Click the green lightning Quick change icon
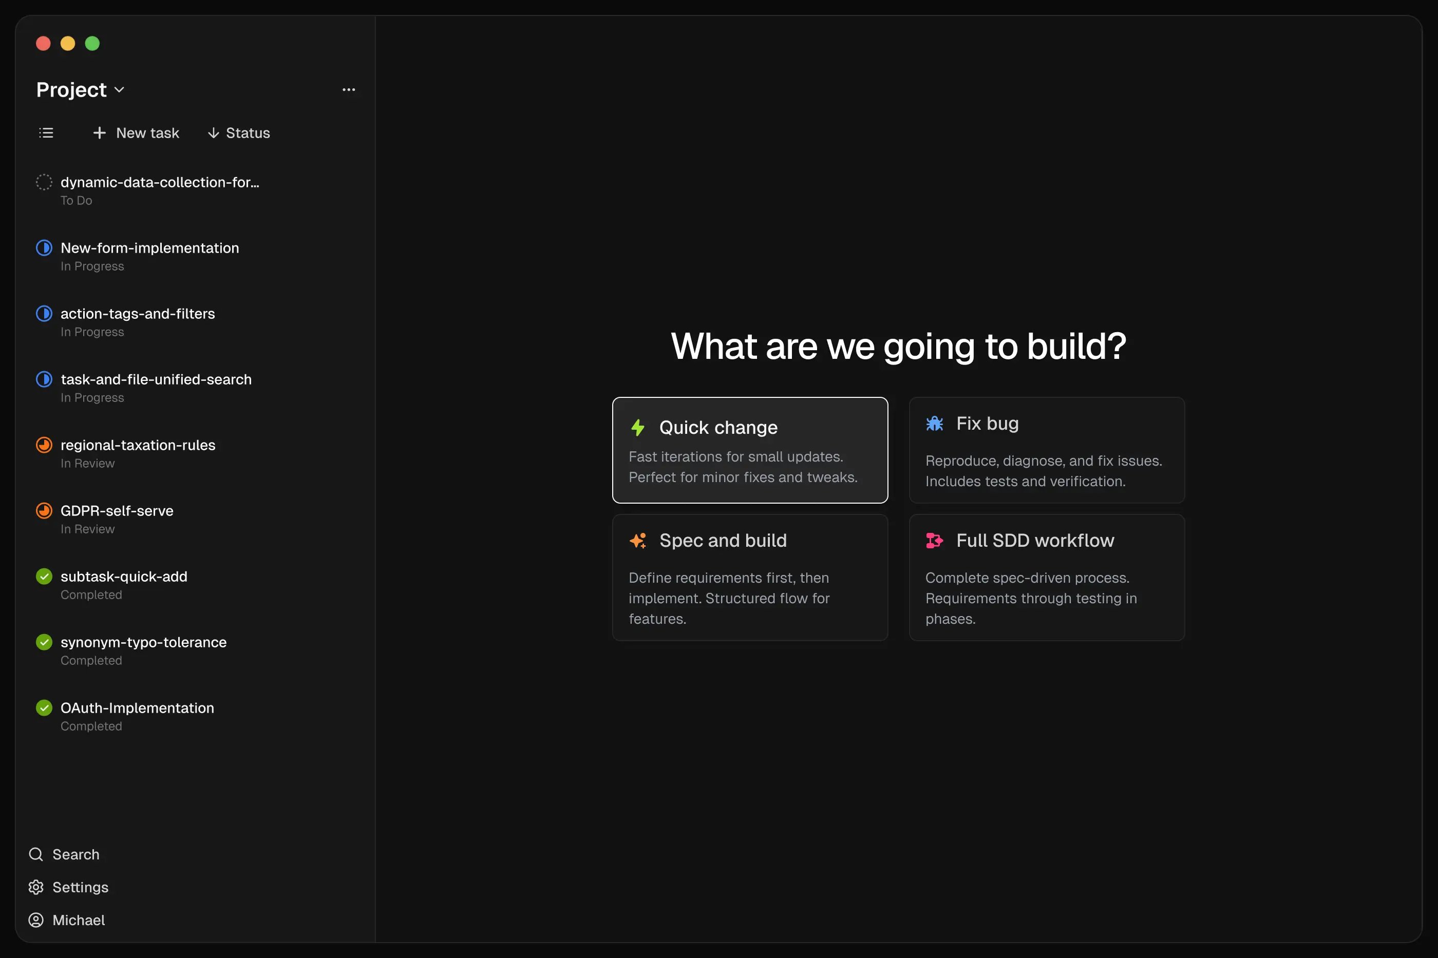The height and width of the screenshot is (958, 1438). pos(637,428)
